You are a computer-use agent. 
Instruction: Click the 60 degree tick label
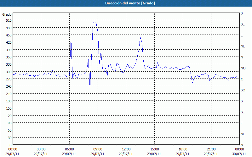coord(10,130)
